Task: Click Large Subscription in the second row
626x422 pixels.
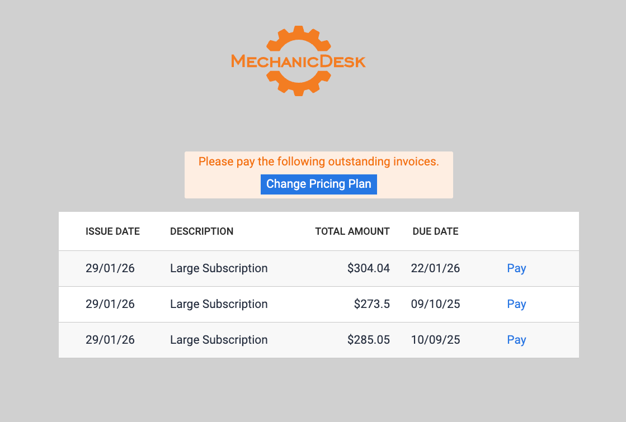Action: [x=219, y=304]
